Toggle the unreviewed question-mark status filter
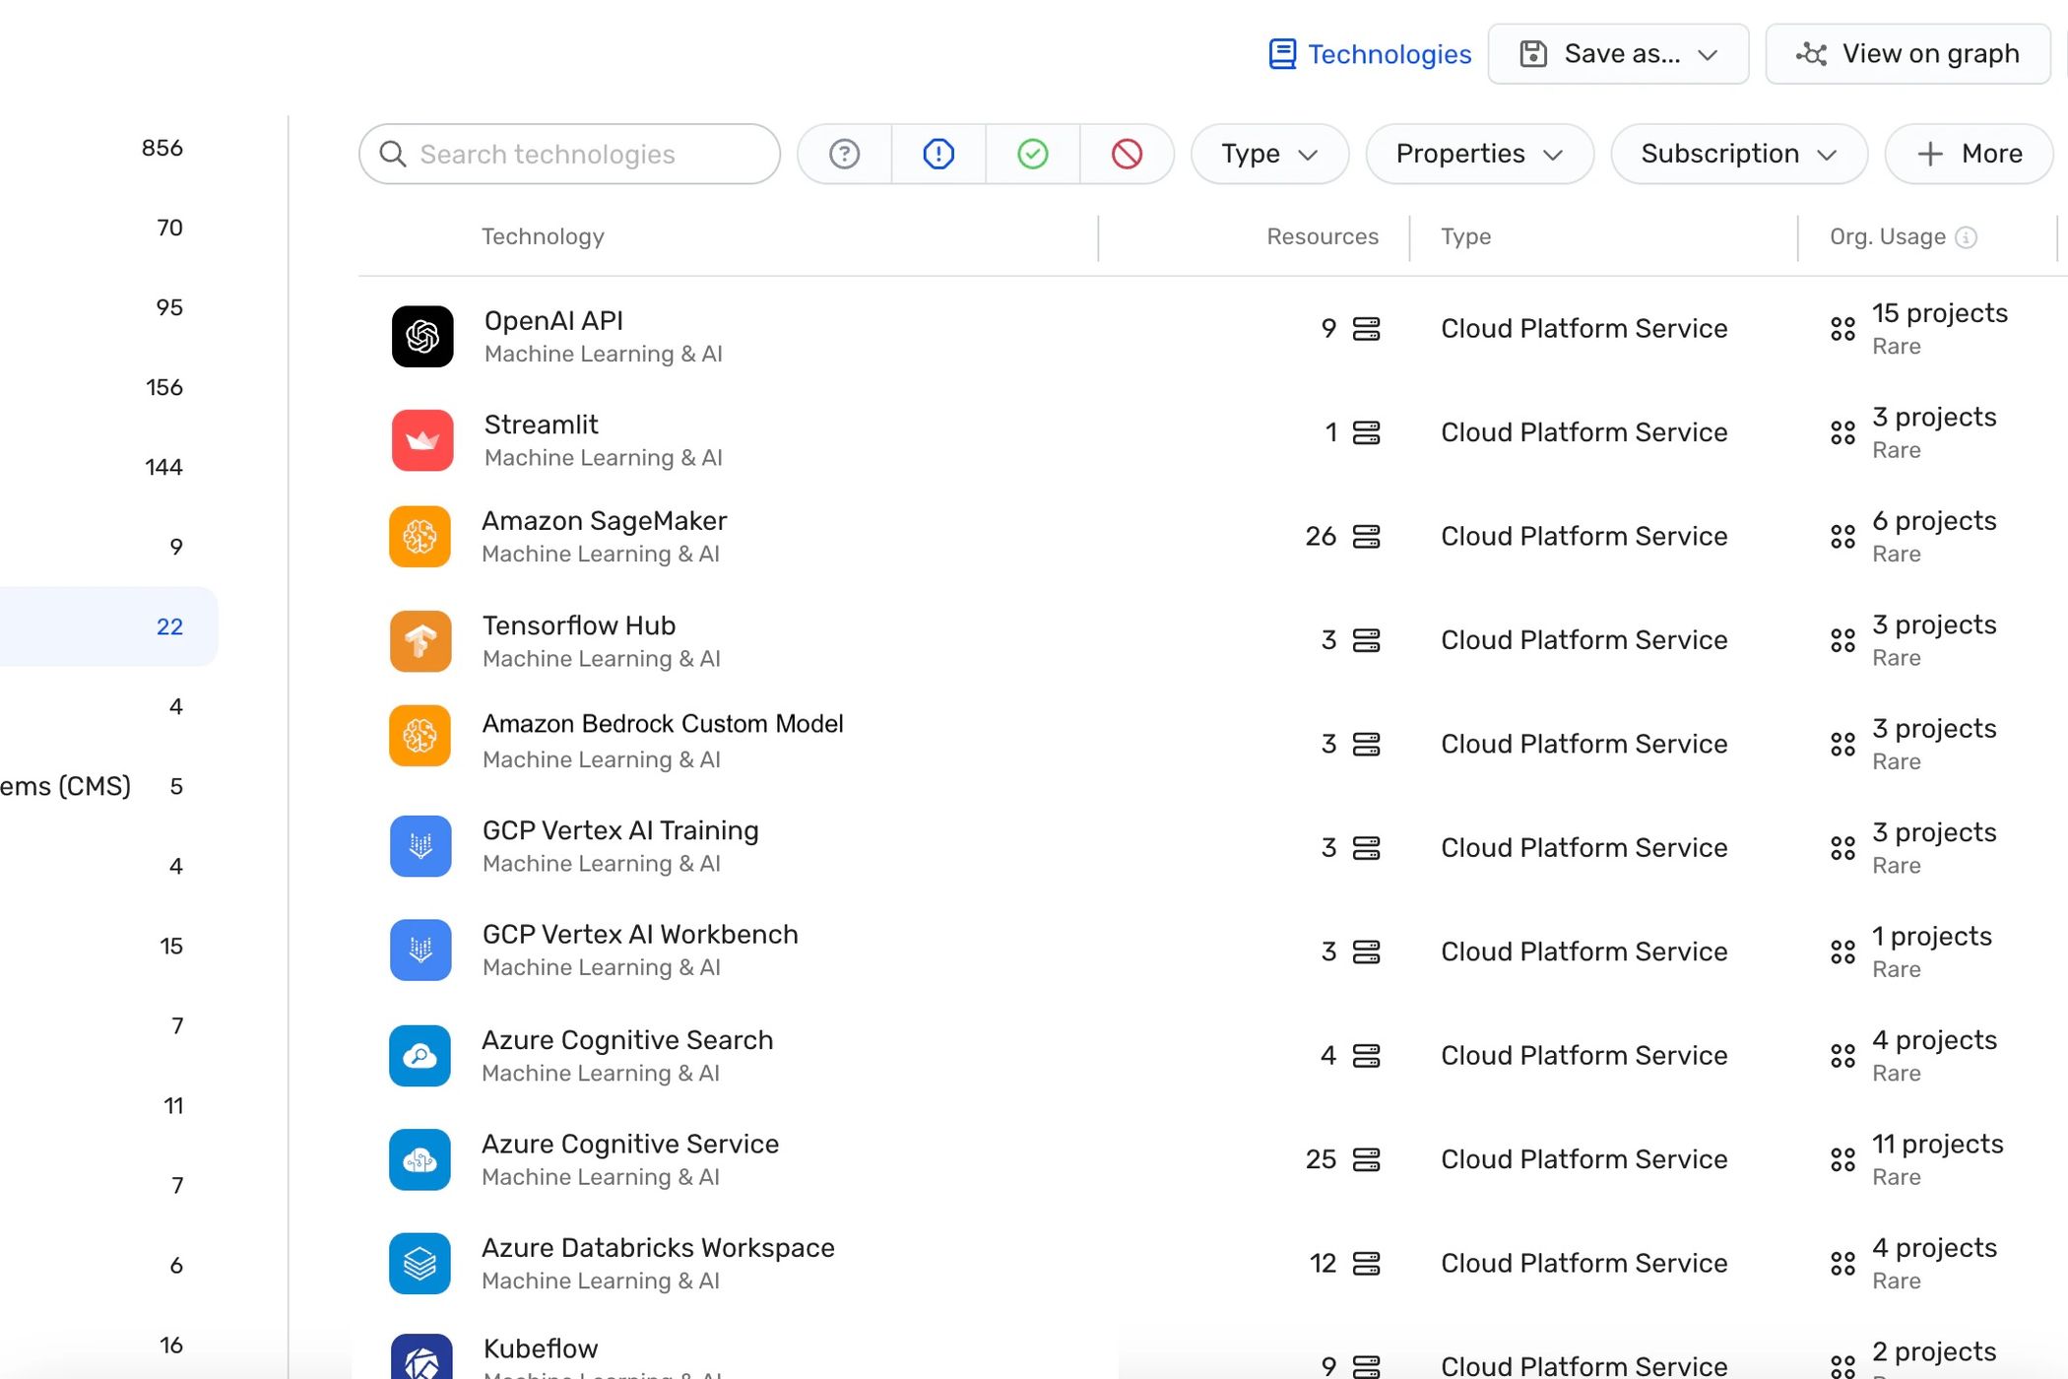Screen dimensions: 2068x1379 pos(845,154)
